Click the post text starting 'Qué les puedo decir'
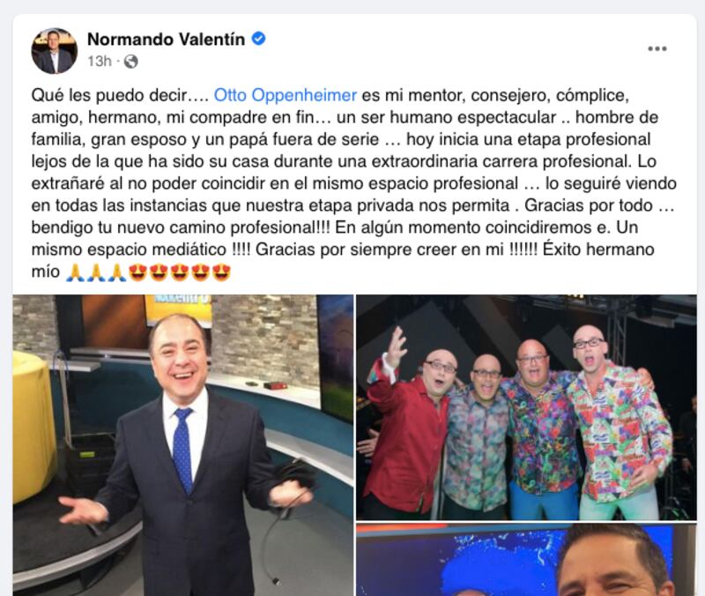705x596 pixels. [354, 183]
